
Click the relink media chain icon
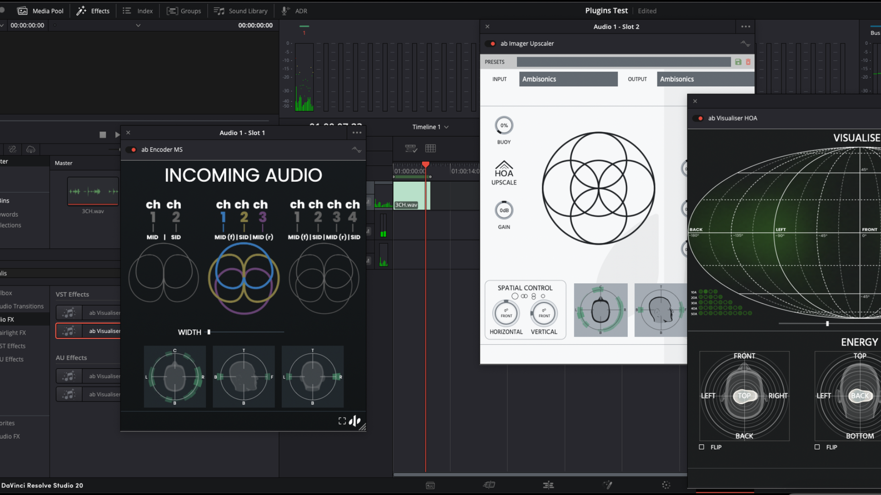pos(12,149)
